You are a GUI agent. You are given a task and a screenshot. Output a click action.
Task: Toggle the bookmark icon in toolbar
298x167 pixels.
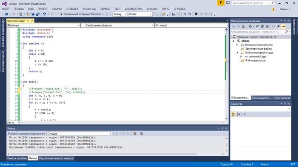(x=196, y=14)
